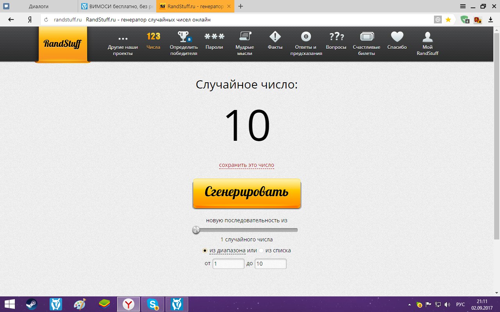The height and width of the screenshot is (312, 500).
Task: Switch to the 'Диалоги' browser tab
Action: point(39,6)
